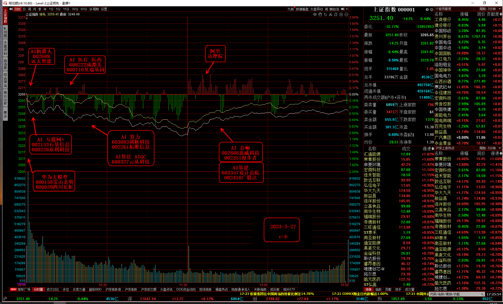Zoom out with the minus circle icon
The height and width of the screenshot is (304, 503).
[x=346, y=15]
